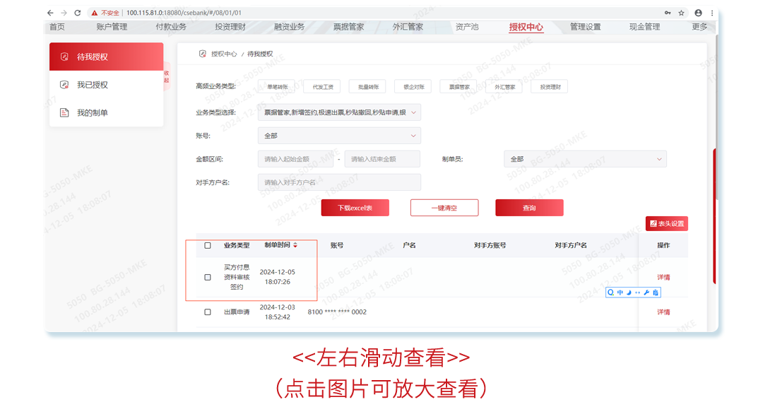Toggle dark mode moon icon in floating toolbar

[x=629, y=292]
